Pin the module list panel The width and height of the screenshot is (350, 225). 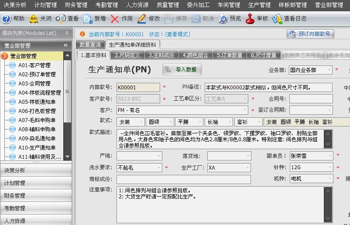pyautogui.click(x=66, y=33)
